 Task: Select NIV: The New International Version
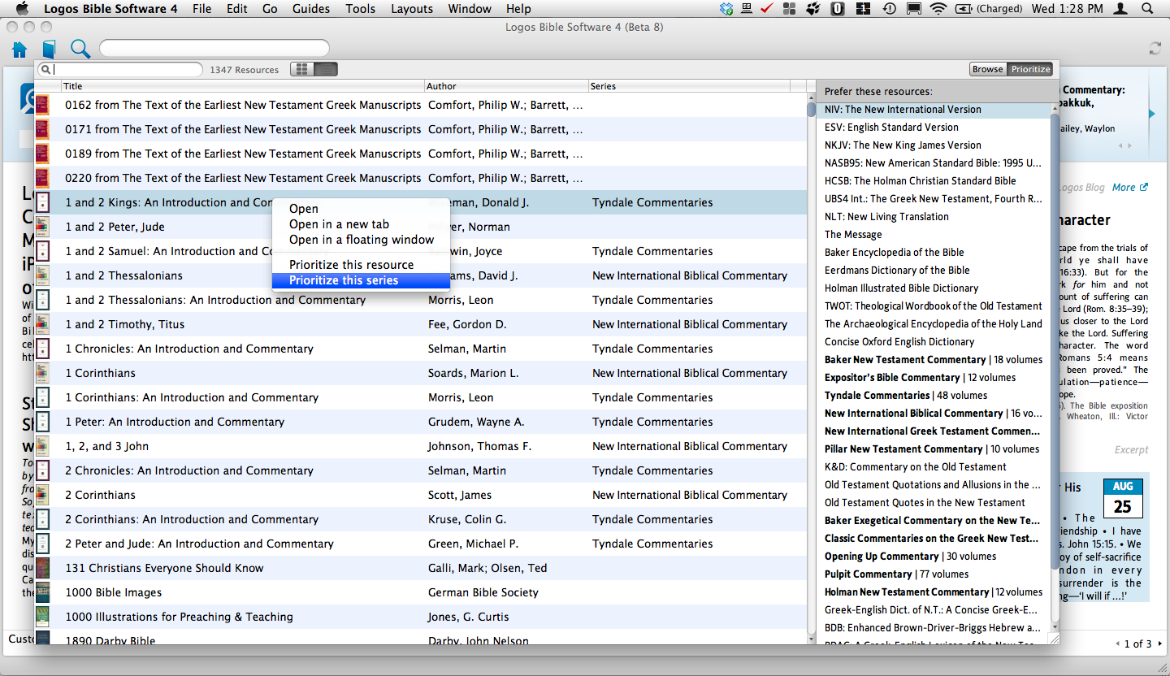click(x=934, y=110)
